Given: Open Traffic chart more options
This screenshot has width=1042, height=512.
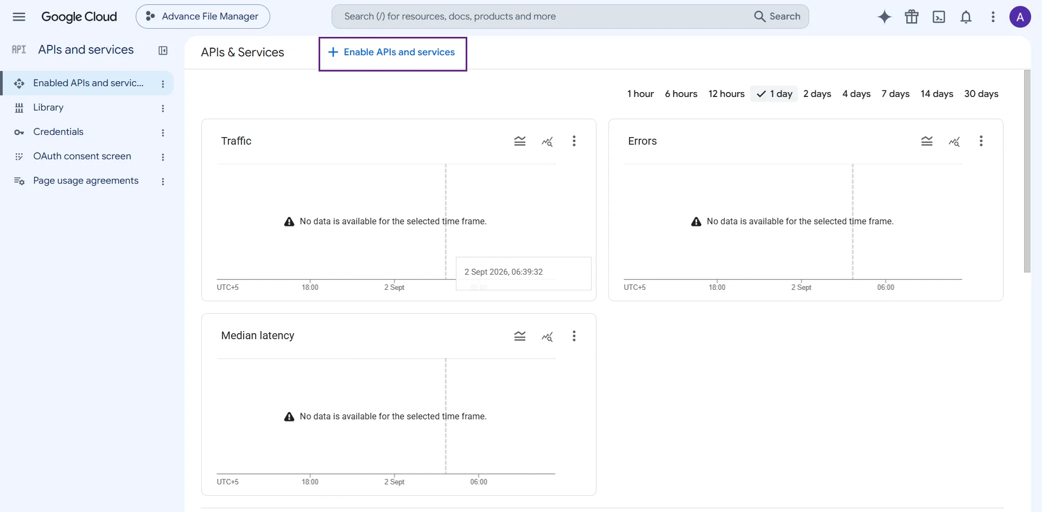Looking at the screenshot, I should (574, 141).
